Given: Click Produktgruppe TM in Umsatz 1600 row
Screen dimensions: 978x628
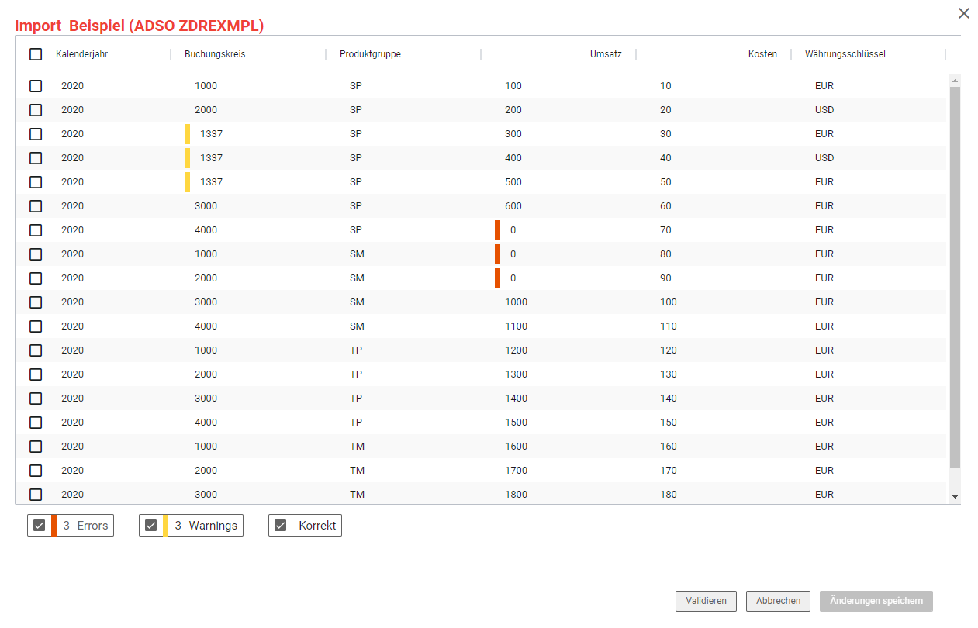Looking at the screenshot, I should [357, 447].
